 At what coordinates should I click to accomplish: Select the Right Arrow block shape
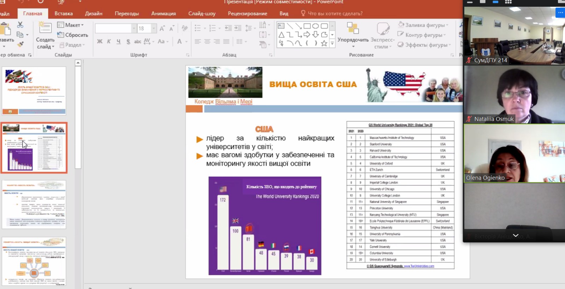pyautogui.click(x=307, y=35)
